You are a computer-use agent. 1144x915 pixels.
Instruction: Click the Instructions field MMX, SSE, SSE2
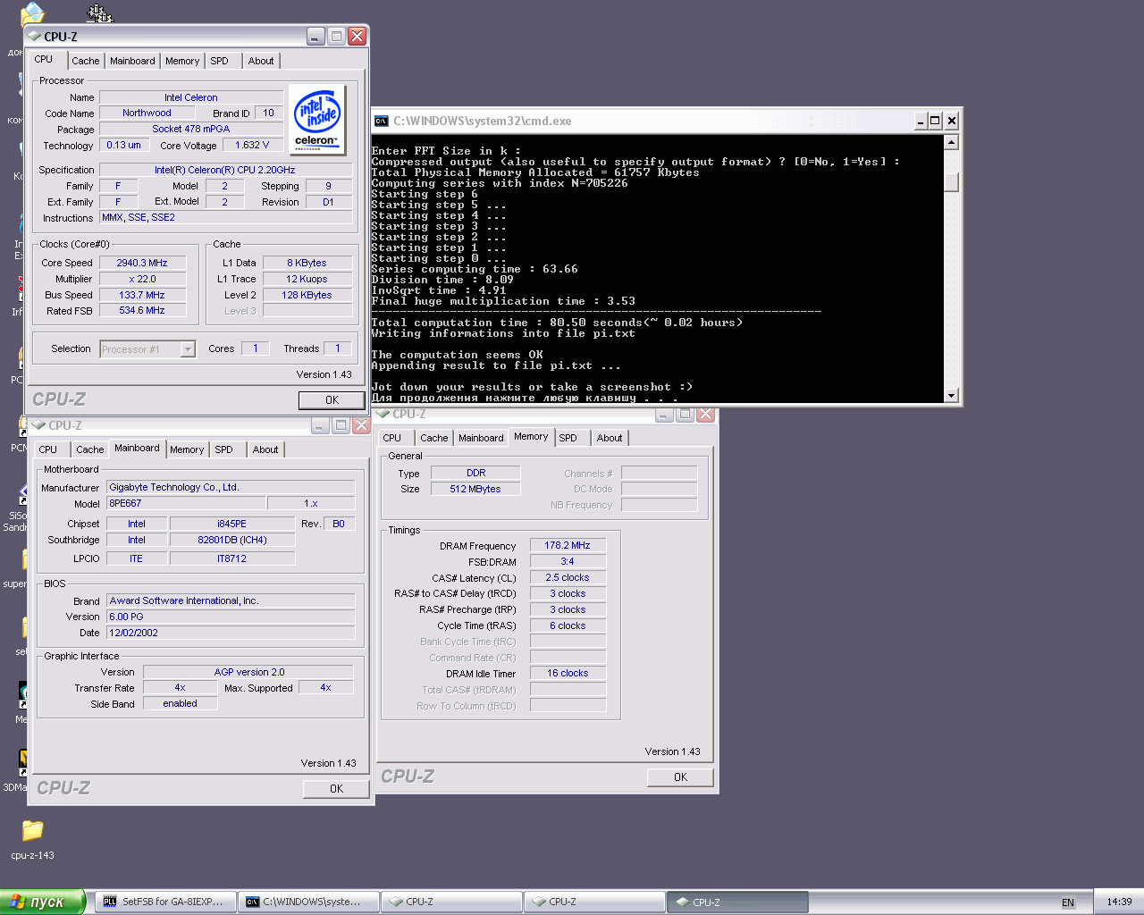click(225, 217)
